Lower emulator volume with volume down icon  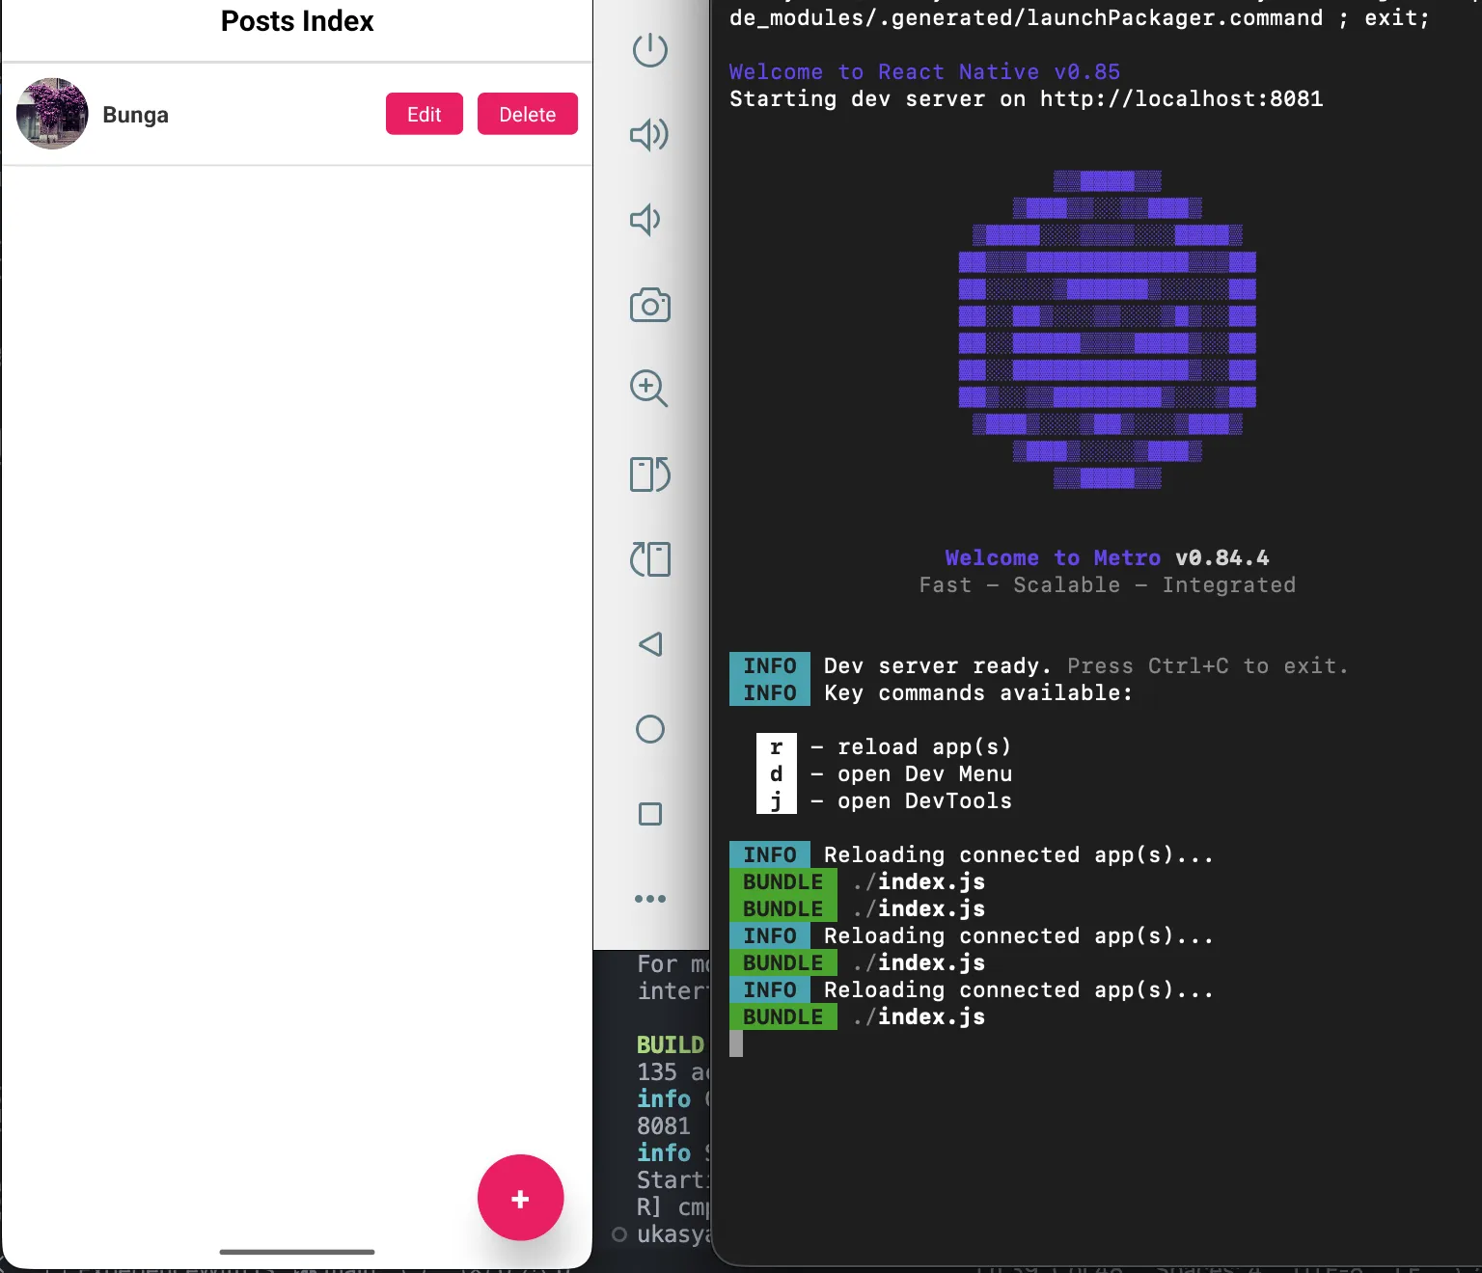(645, 220)
